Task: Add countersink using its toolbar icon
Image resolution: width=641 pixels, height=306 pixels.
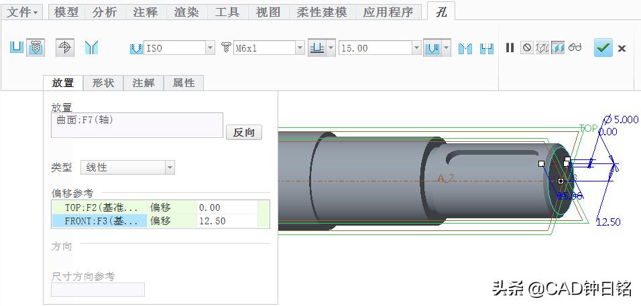Action: [x=465, y=49]
